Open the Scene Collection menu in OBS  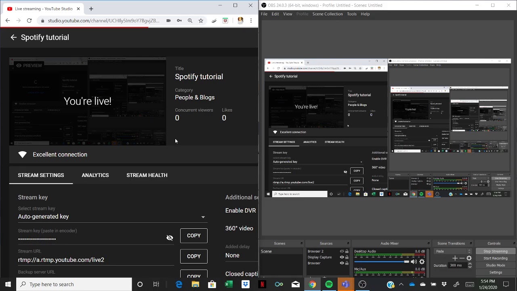[x=328, y=14]
